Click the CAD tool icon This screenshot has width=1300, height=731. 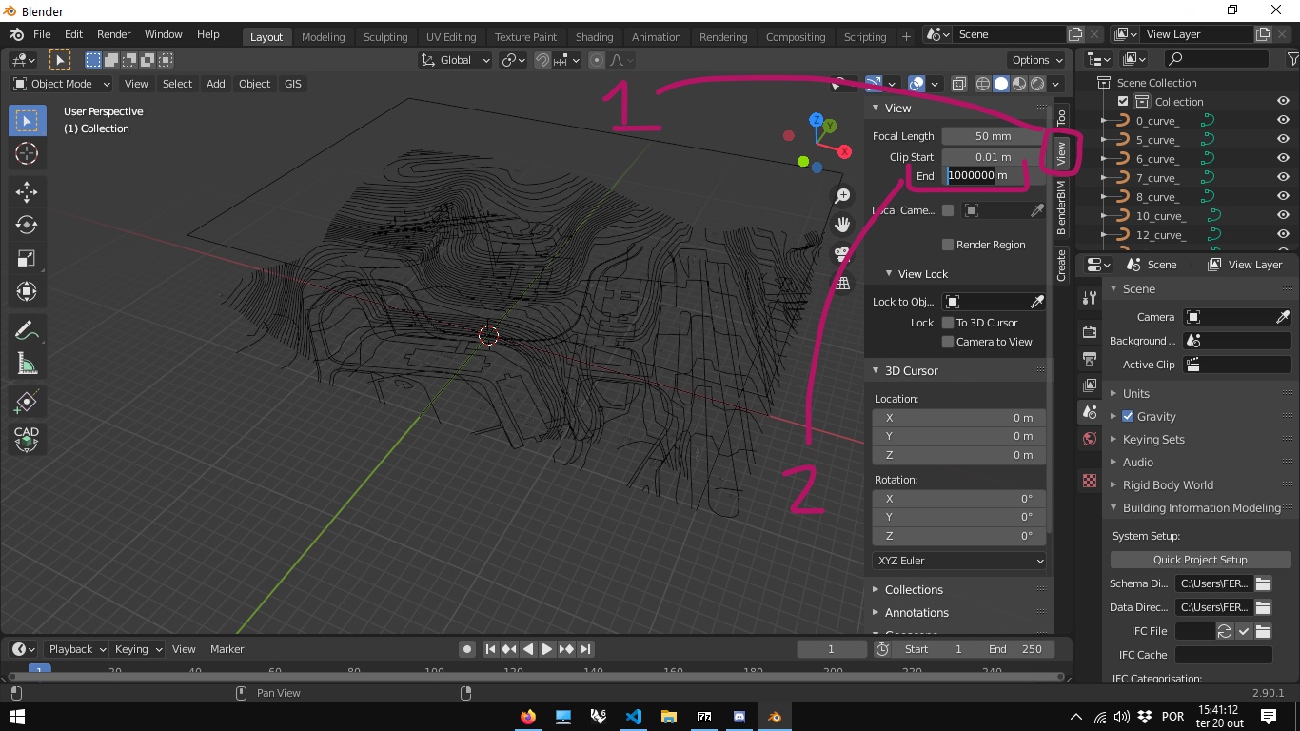tap(27, 438)
